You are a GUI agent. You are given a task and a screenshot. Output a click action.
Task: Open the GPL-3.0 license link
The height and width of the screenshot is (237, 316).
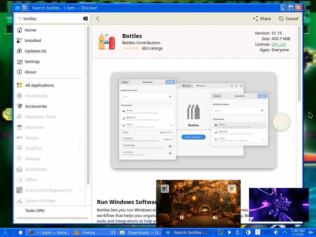279,44
